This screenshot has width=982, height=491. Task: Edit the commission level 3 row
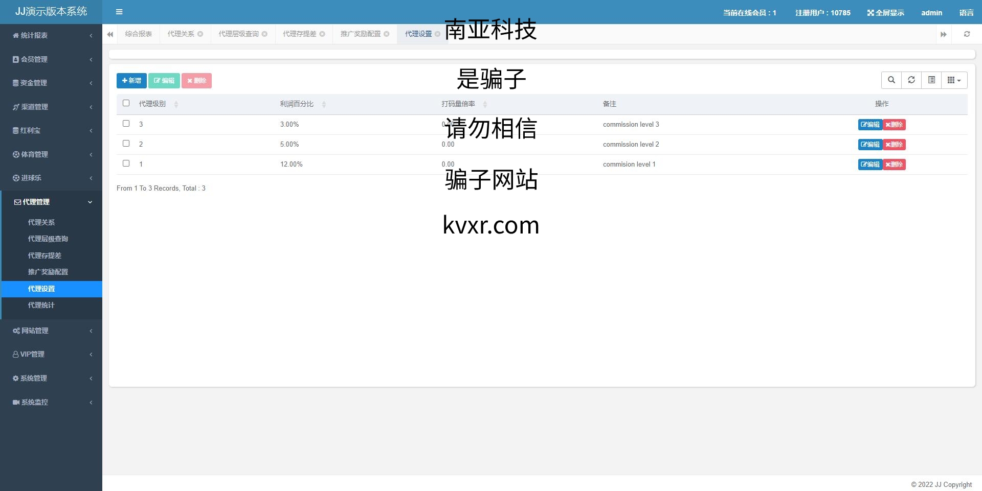[870, 125]
